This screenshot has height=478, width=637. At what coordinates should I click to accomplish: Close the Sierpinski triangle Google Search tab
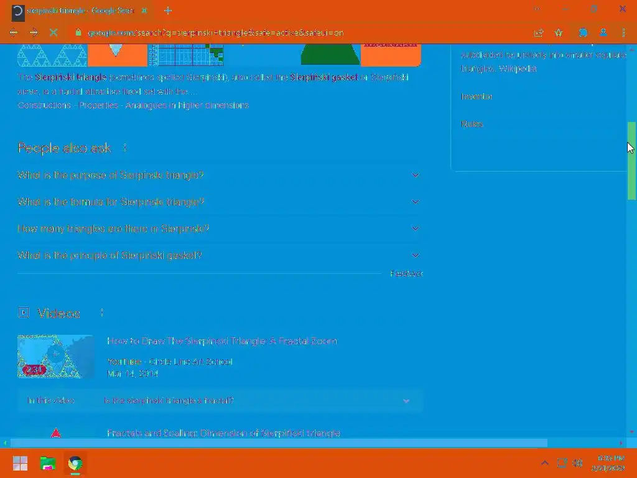point(144,11)
